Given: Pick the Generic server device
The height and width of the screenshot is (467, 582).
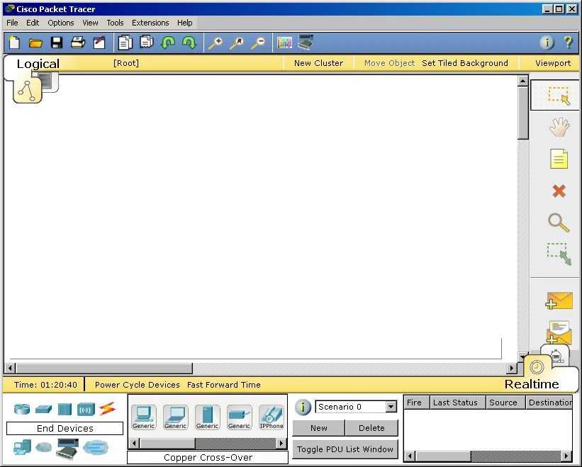Looking at the screenshot, I should point(208,417).
